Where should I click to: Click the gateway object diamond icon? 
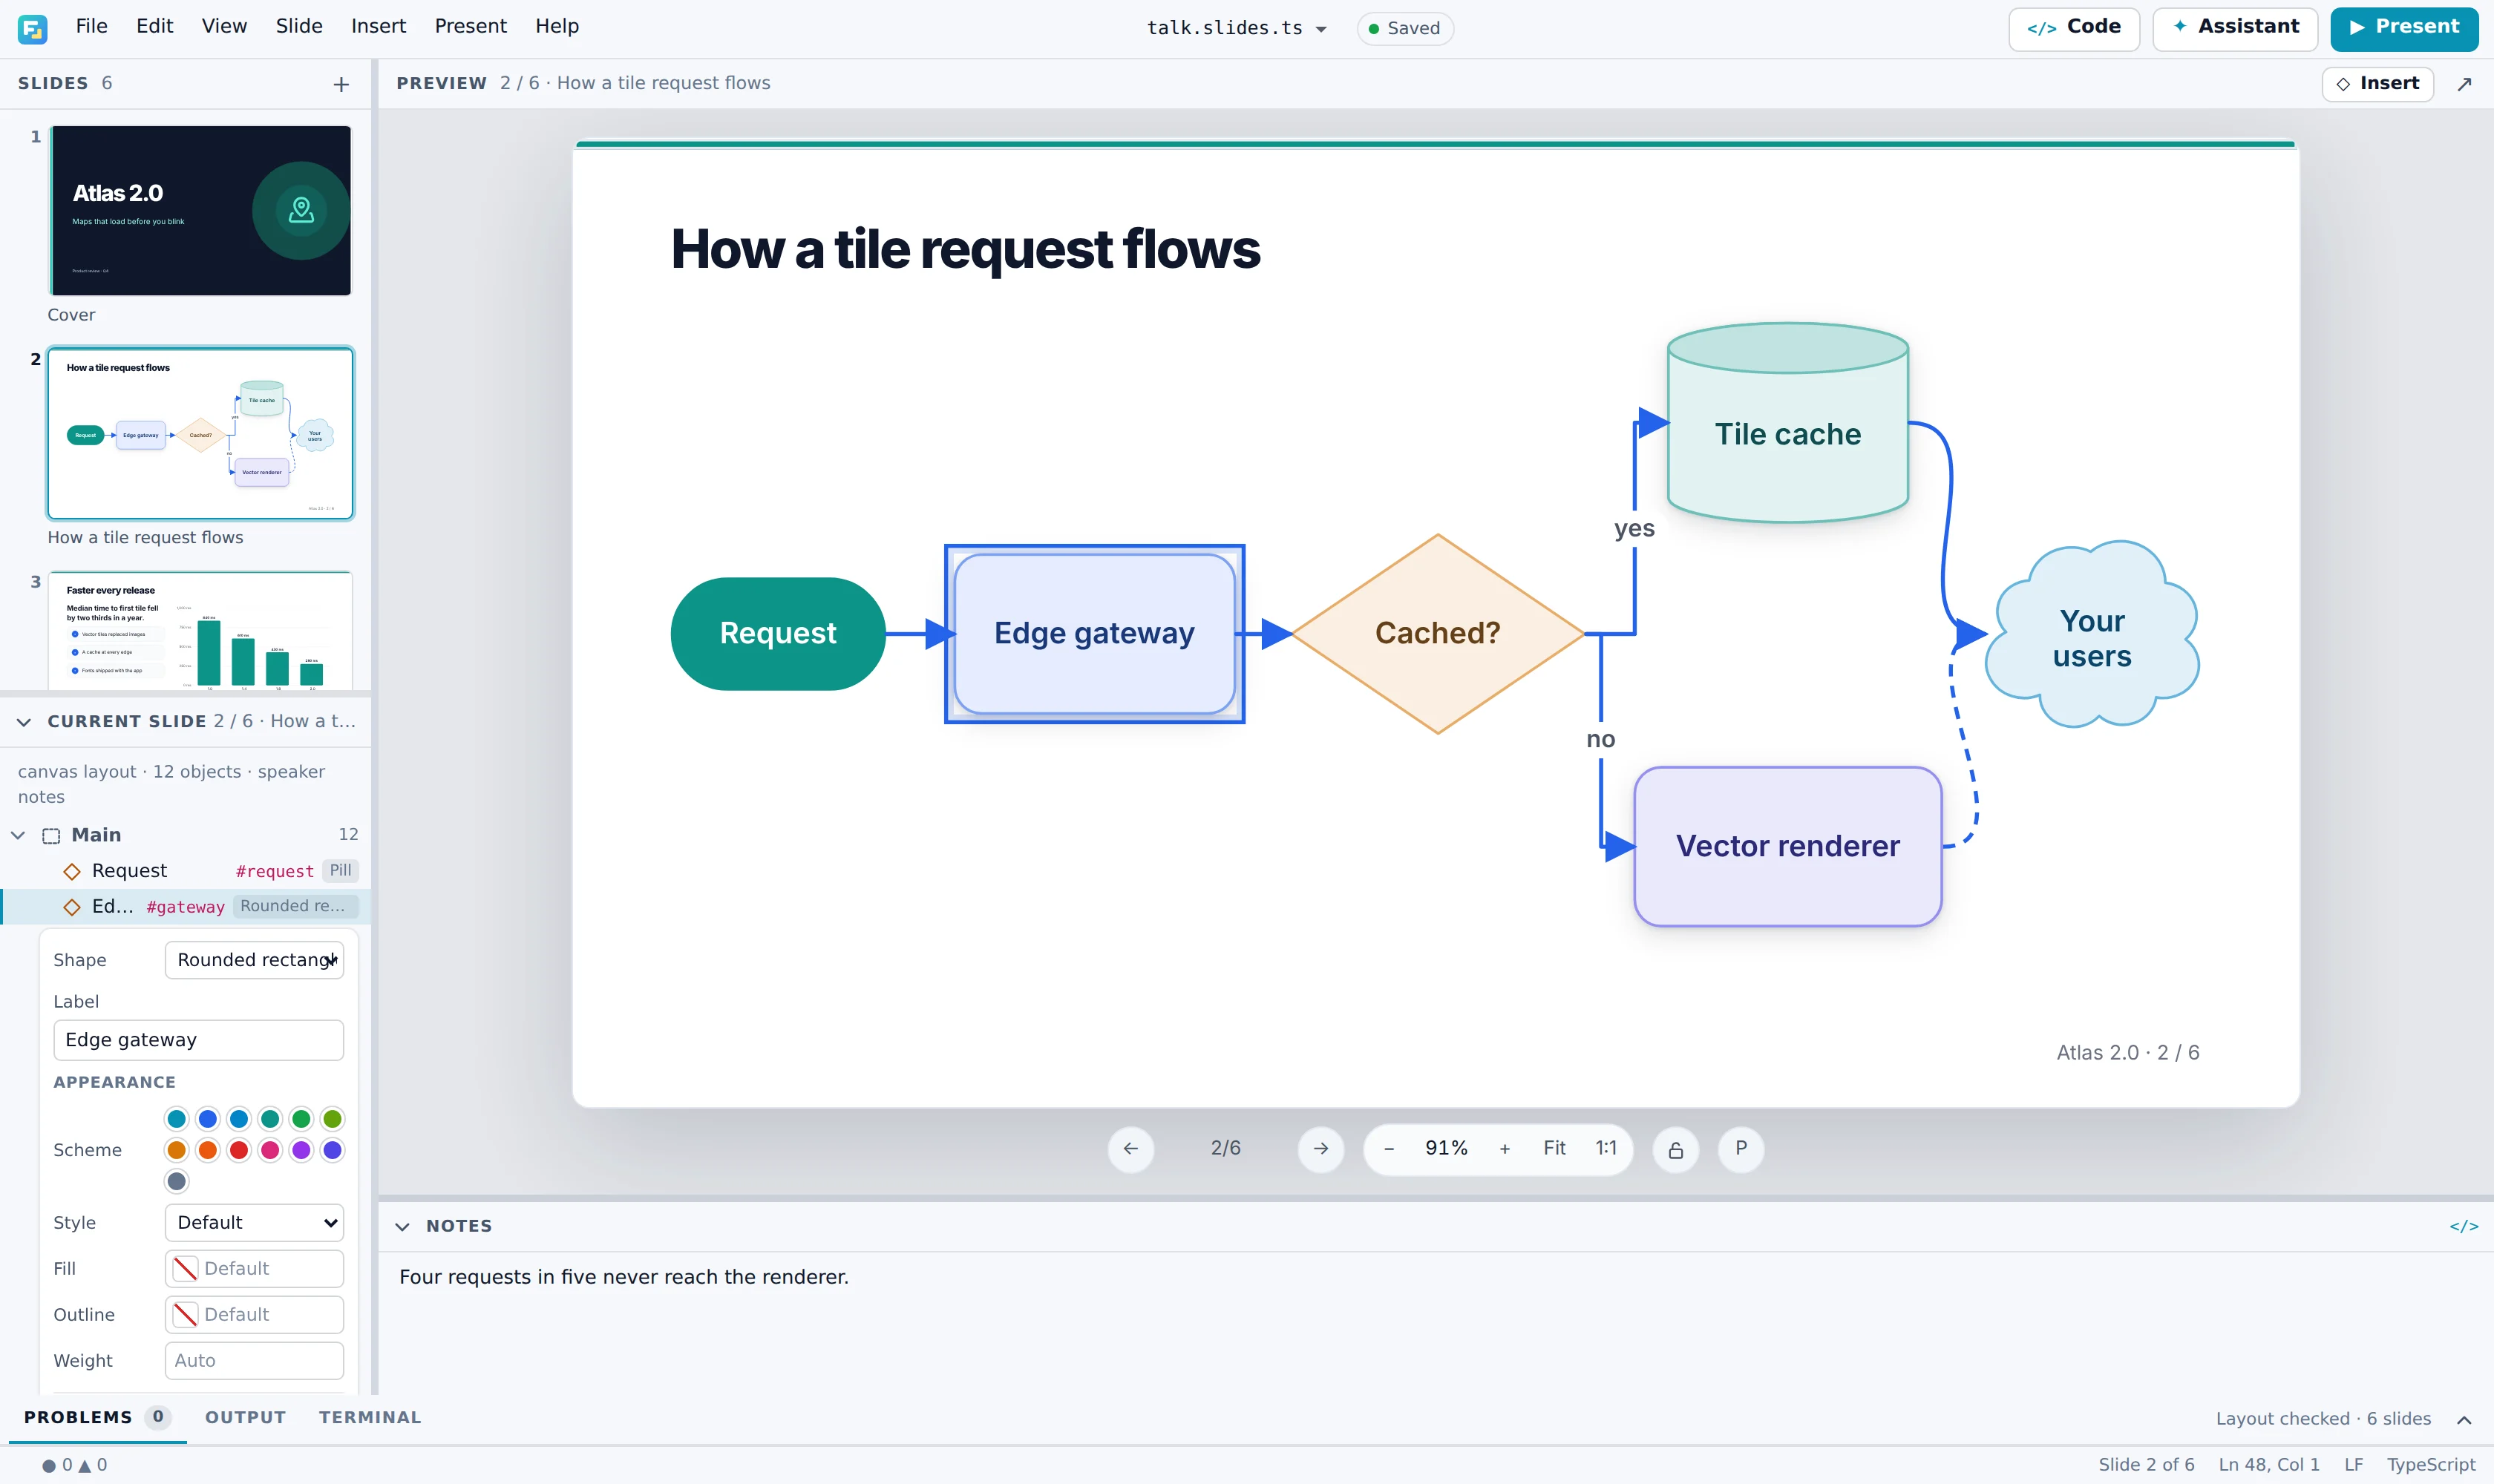tap(72, 907)
